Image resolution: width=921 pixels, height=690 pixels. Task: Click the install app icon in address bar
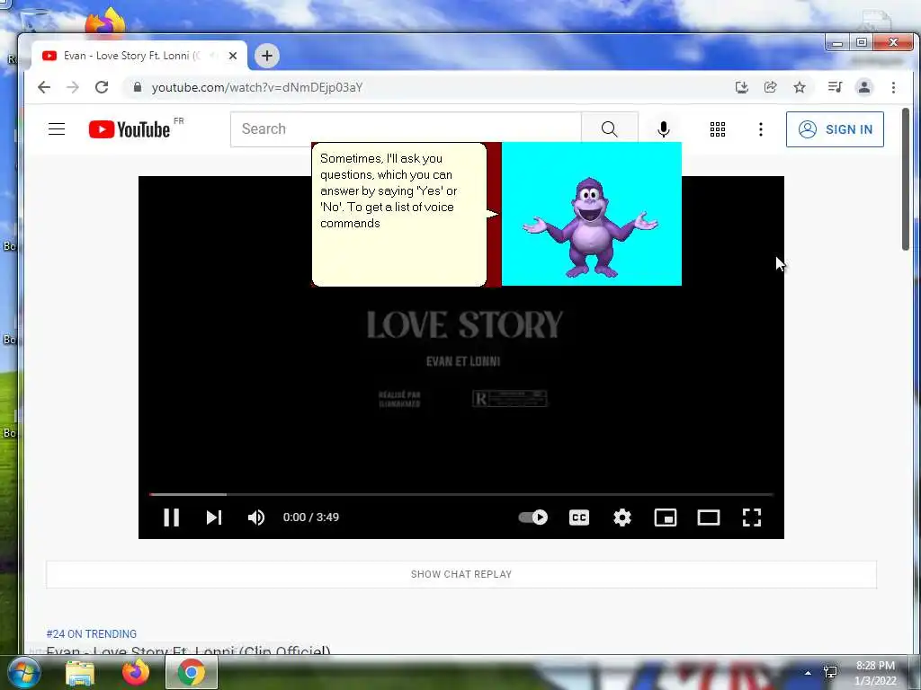[x=742, y=87]
